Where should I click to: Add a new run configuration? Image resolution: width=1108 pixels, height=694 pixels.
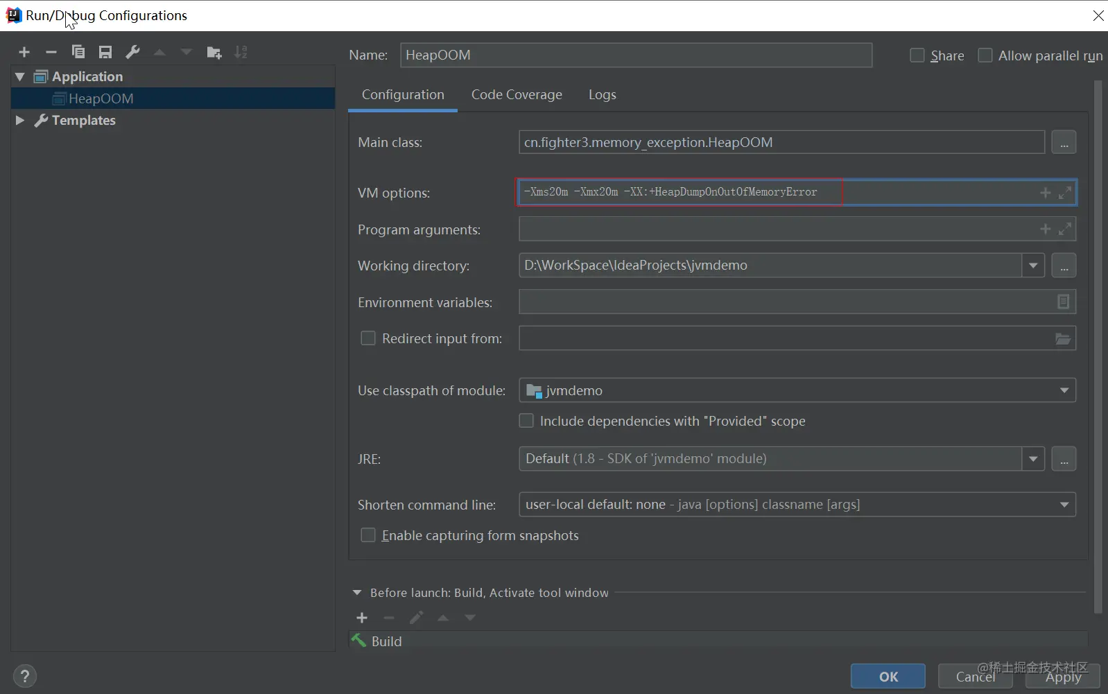pos(24,52)
